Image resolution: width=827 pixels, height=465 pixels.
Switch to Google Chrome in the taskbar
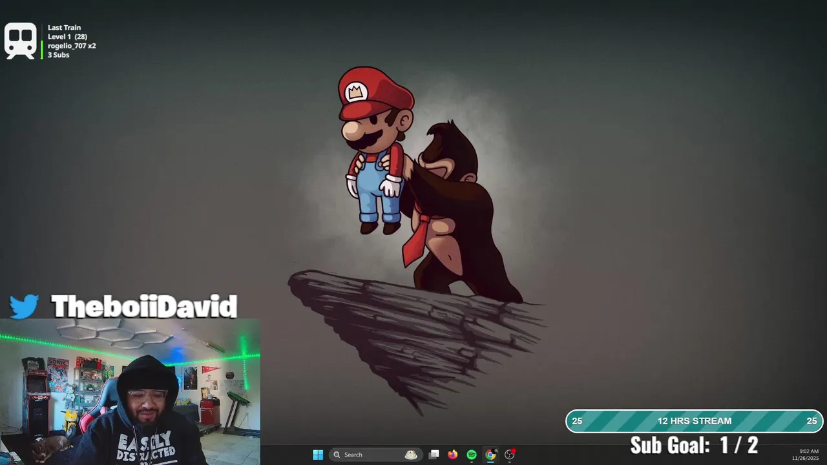[x=490, y=455]
